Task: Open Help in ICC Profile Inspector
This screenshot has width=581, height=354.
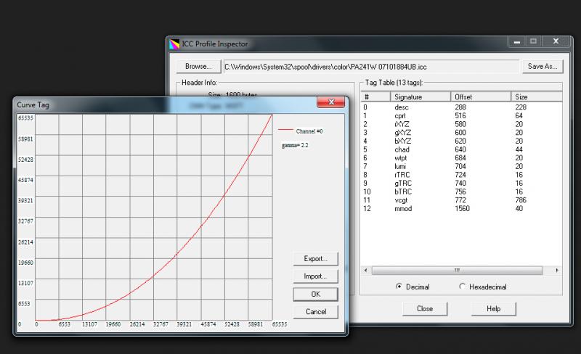Action: [x=493, y=309]
